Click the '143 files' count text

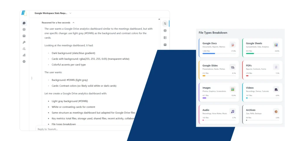(206, 118)
